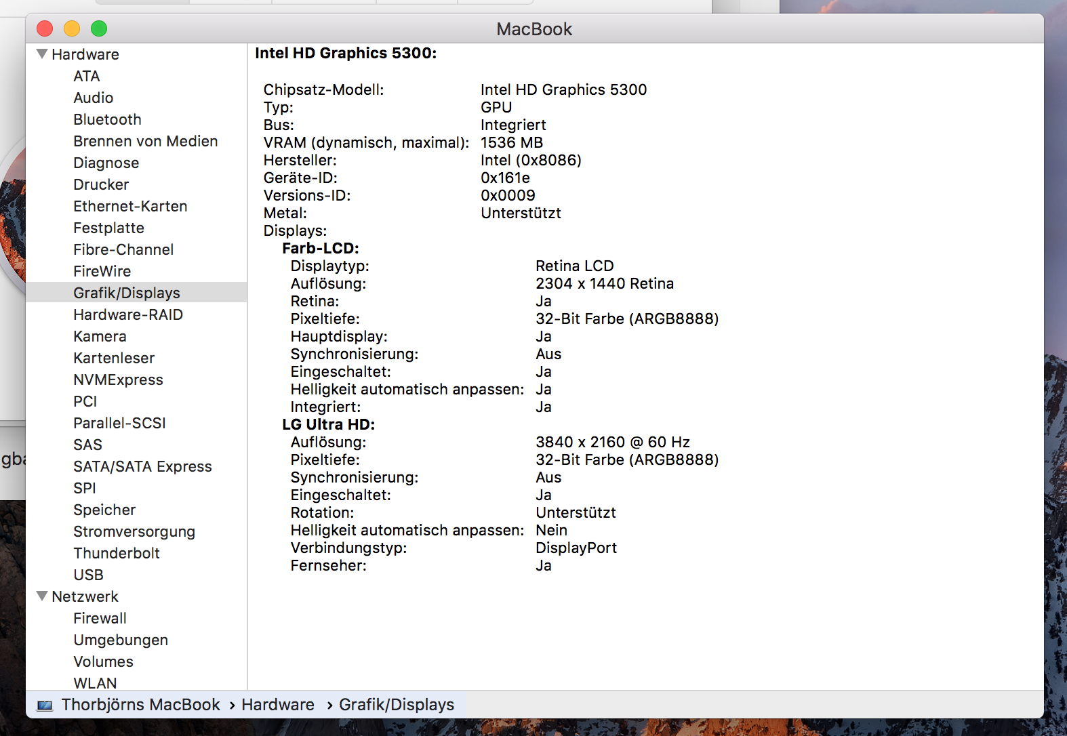Maximize the window with green button
The height and width of the screenshot is (736, 1067).
point(99,28)
